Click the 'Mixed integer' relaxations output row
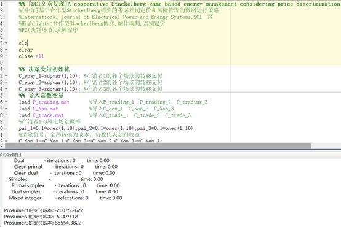Image resolution: width=341 pixels, height=227 pixels. click(65, 198)
